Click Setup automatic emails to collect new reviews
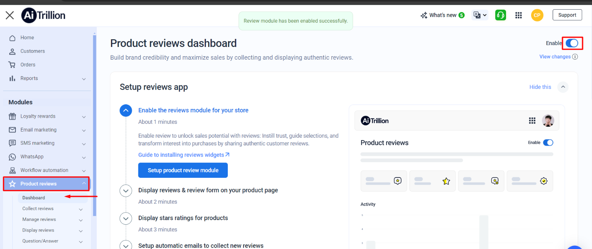The image size is (592, 249). [201, 246]
